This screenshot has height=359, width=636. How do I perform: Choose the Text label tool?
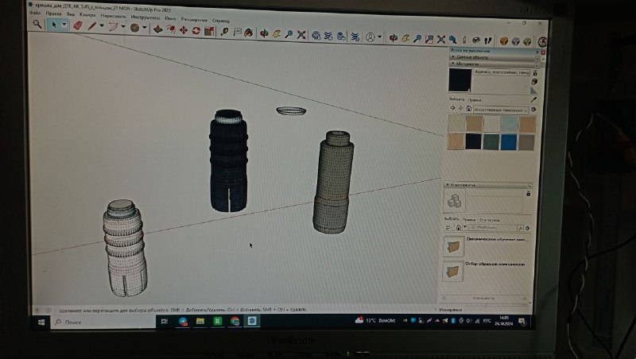(237, 33)
